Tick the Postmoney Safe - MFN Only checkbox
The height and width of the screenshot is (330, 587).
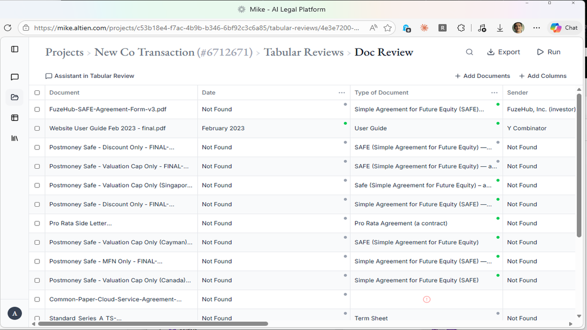click(x=37, y=262)
